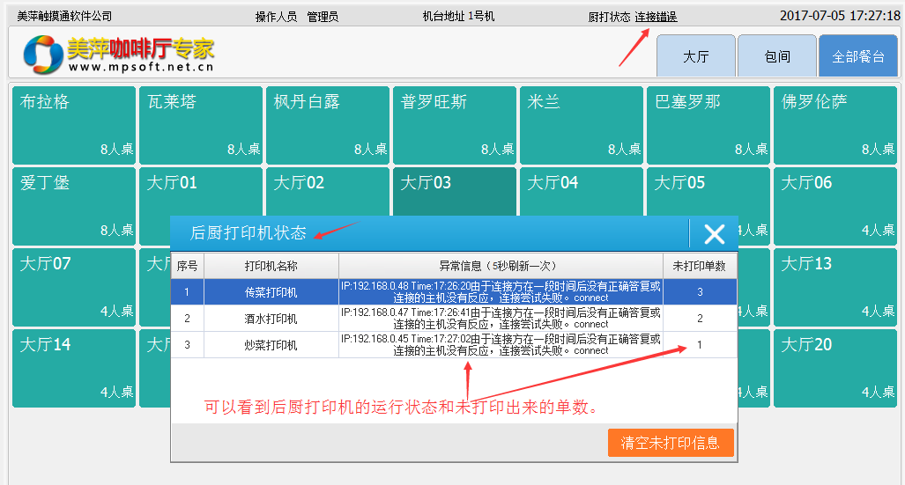Click the 连接错误 kitchen print status link
Viewport: 905px width, 485px height.
pyautogui.click(x=656, y=17)
